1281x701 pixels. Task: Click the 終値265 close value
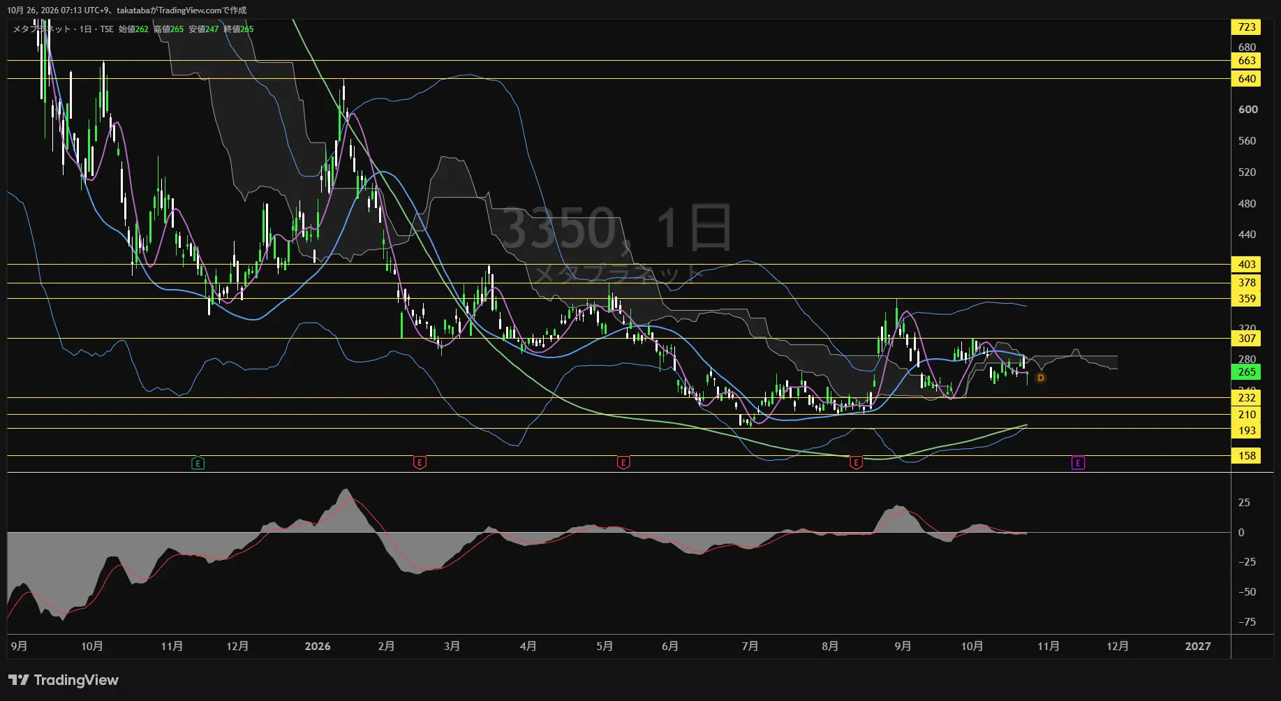[x=239, y=29]
